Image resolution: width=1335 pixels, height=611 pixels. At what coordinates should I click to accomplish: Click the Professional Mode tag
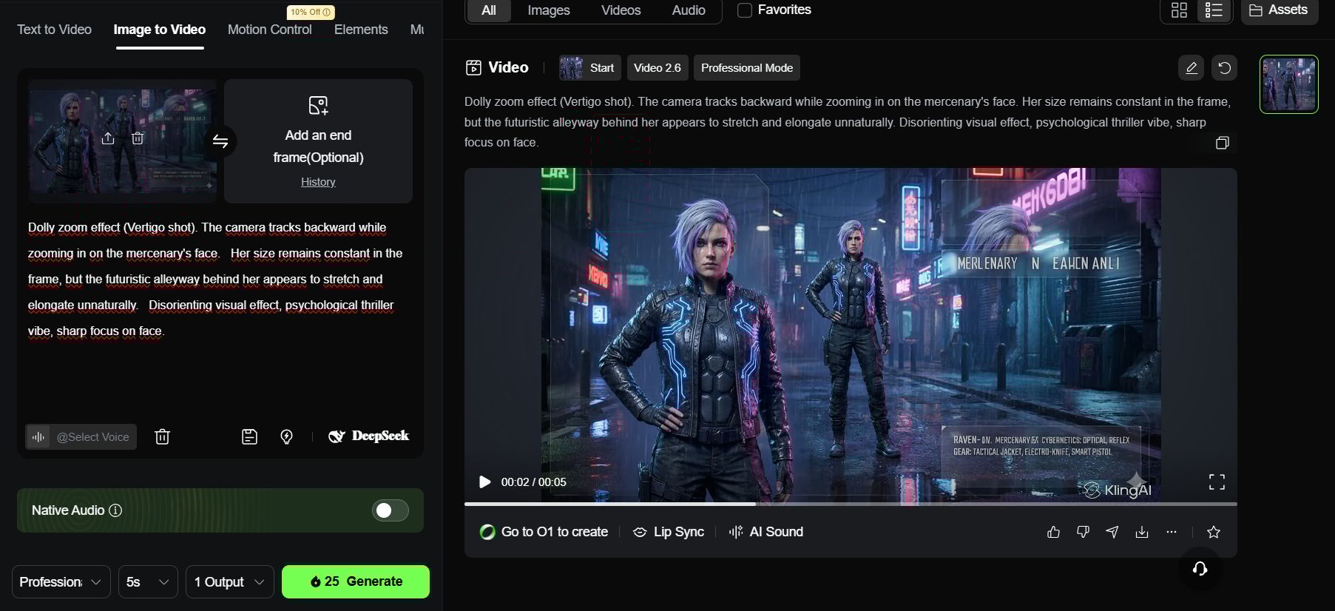pyautogui.click(x=747, y=68)
